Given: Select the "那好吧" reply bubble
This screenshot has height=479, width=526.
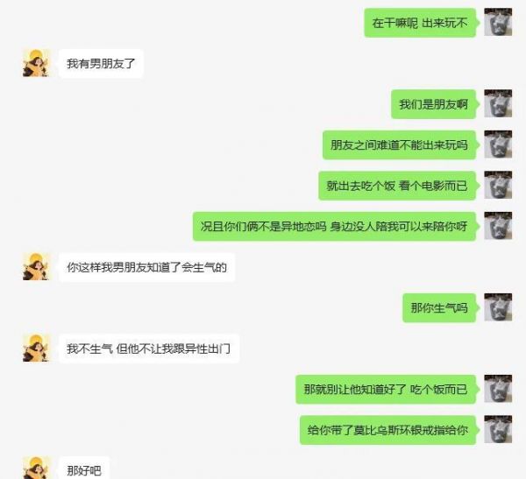Looking at the screenshot, I should tap(84, 468).
